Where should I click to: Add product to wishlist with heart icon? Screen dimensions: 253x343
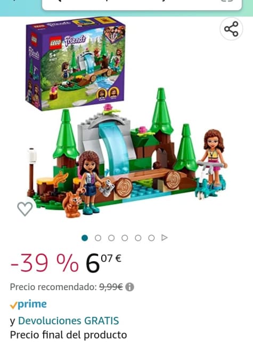pyautogui.click(x=25, y=209)
